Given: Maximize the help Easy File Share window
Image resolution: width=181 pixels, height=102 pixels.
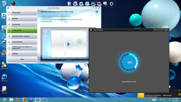Looking at the screenshot, I should pyautogui.click(x=93, y=8).
